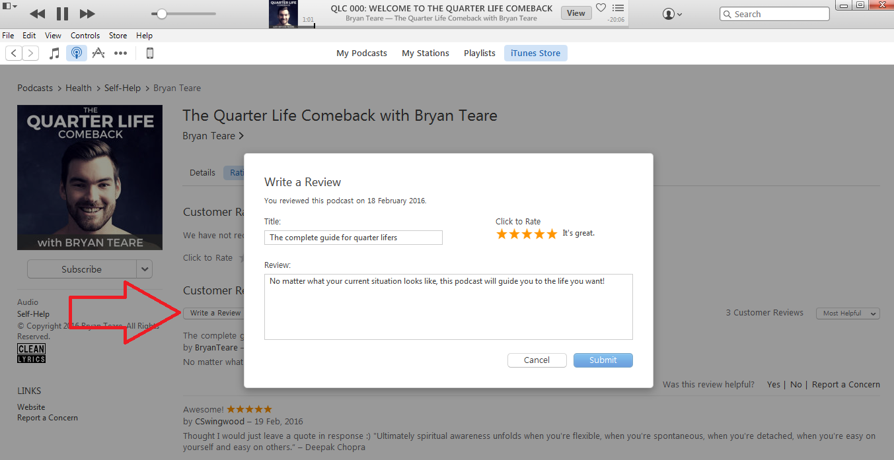Click the Search field
Image resolution: width=894 pixels, height=460 pixels.
click(x=774, y=14)
